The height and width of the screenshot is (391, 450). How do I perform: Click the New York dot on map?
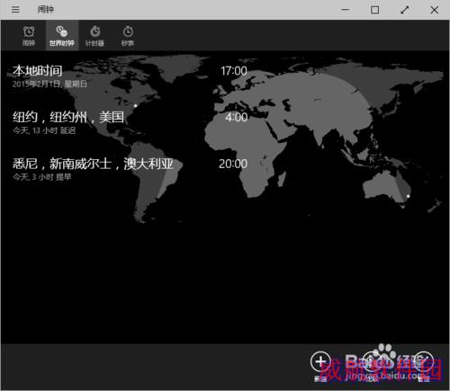tap(135, 105)
